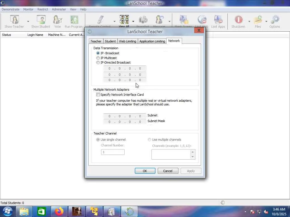This screenshot has width=290, height=217.
Task: Click the Windows Start orb
Action: click(x=7, y=211)
